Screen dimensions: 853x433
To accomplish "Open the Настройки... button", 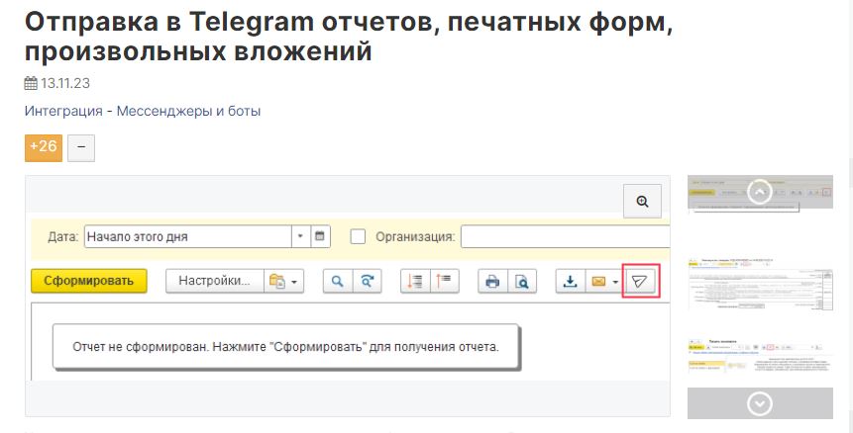I will coord(214,282).
